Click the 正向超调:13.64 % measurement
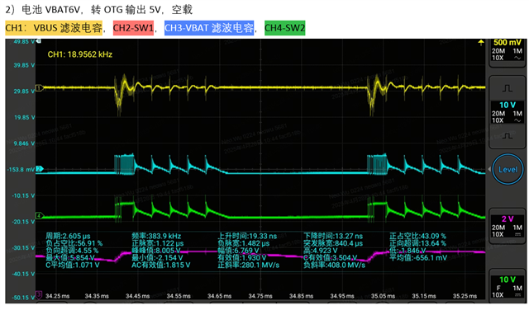Image resolution: width=529 pixels, height=310 pixels. tap(417, 243)
